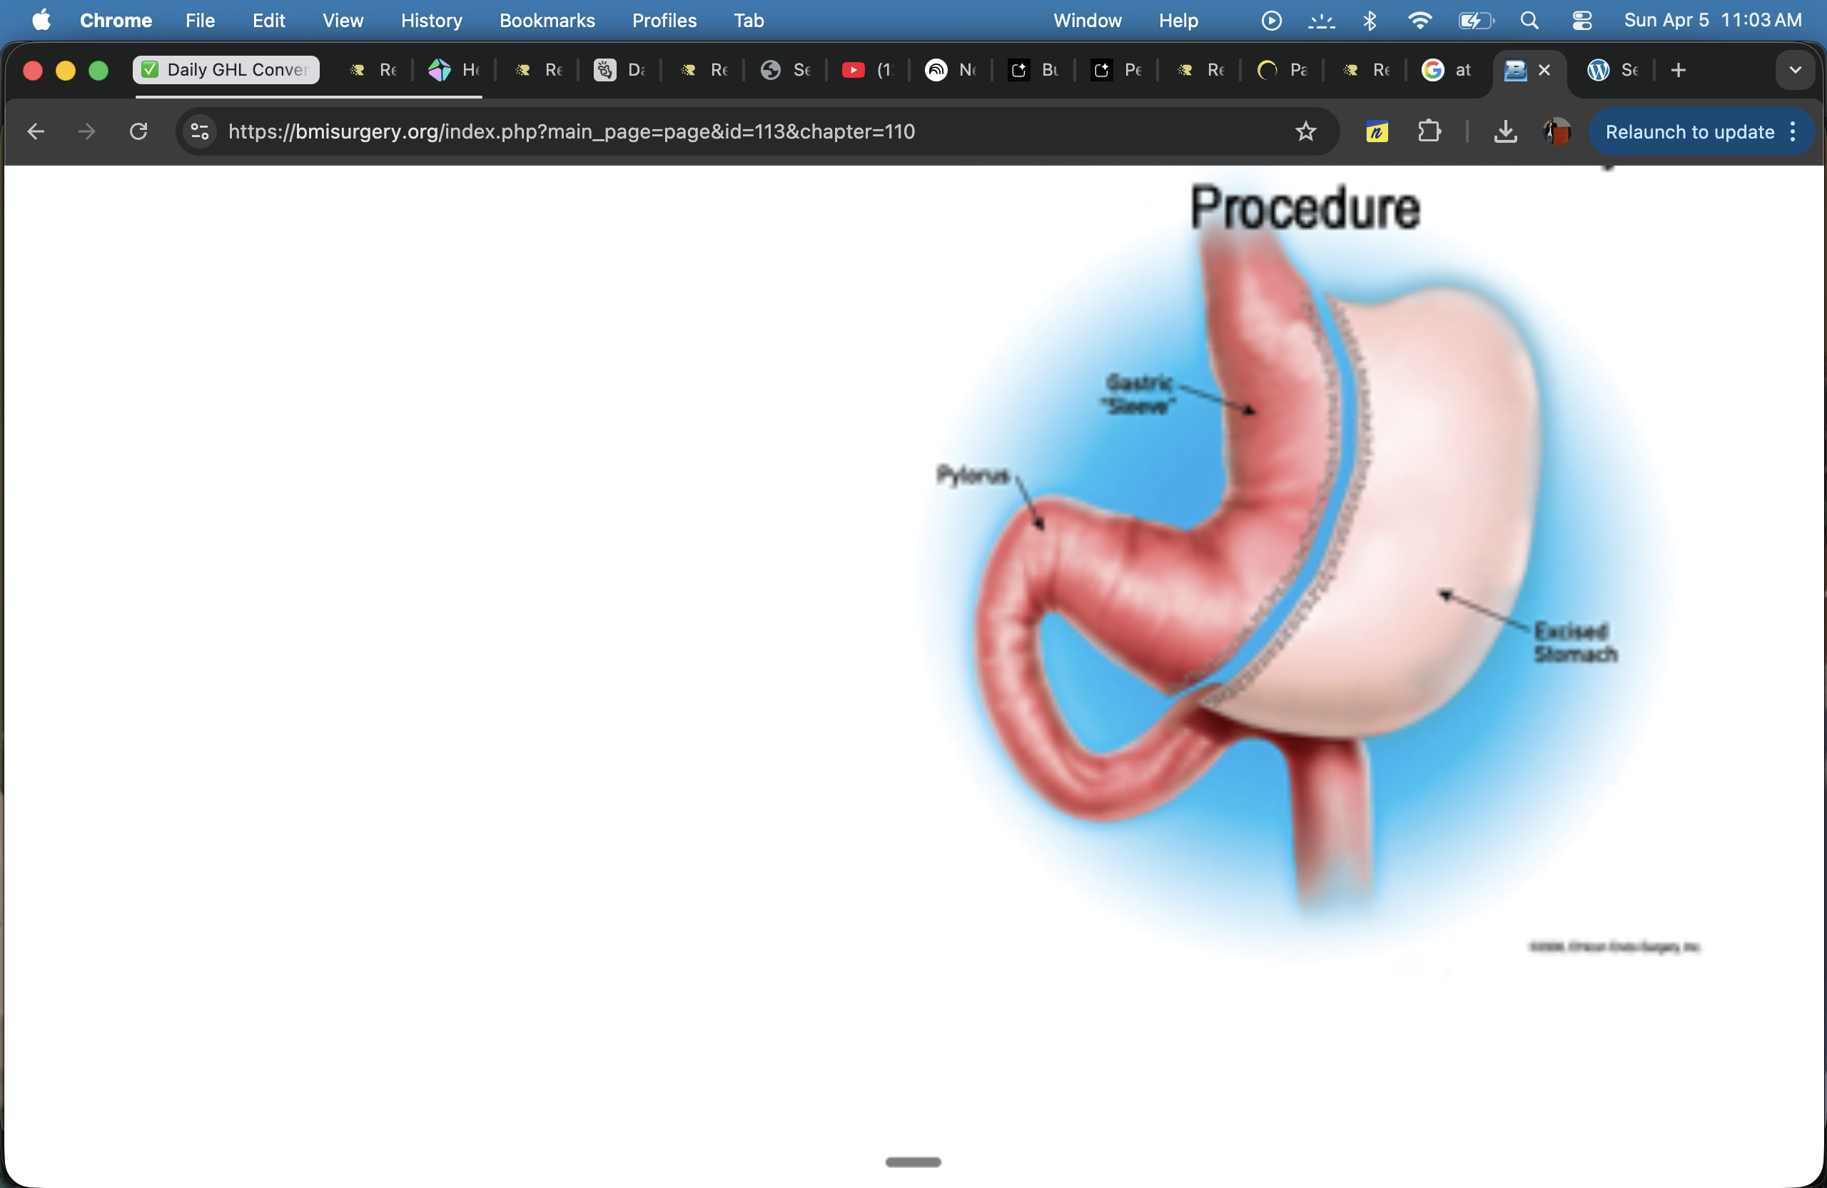This screenshot has height=1188, width=1827.
Task: Switch to Daily GHL Conver tab
Action: (226, 70)
